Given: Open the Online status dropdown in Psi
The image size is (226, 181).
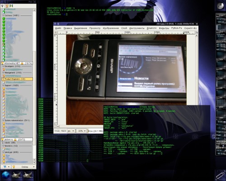Looking at the screenshot, I should coord(24,167).
